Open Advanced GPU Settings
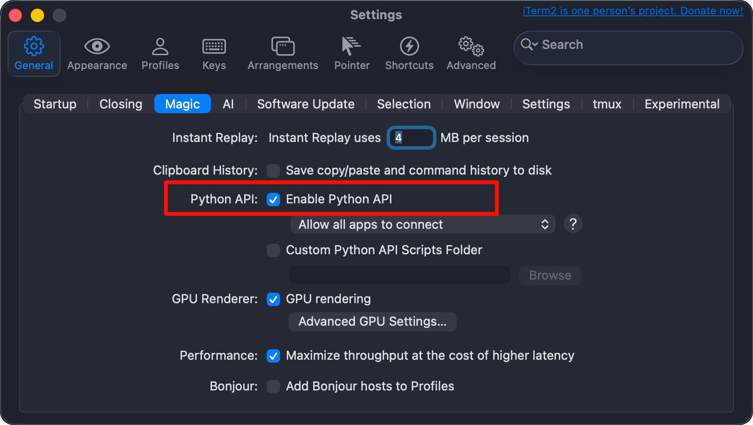 (x=372, y=322)
